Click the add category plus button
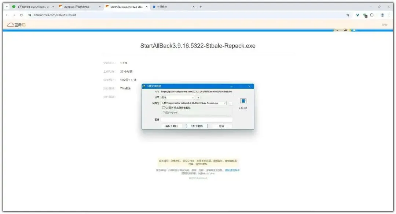This screenshot has width=396, height=214. 198,98
